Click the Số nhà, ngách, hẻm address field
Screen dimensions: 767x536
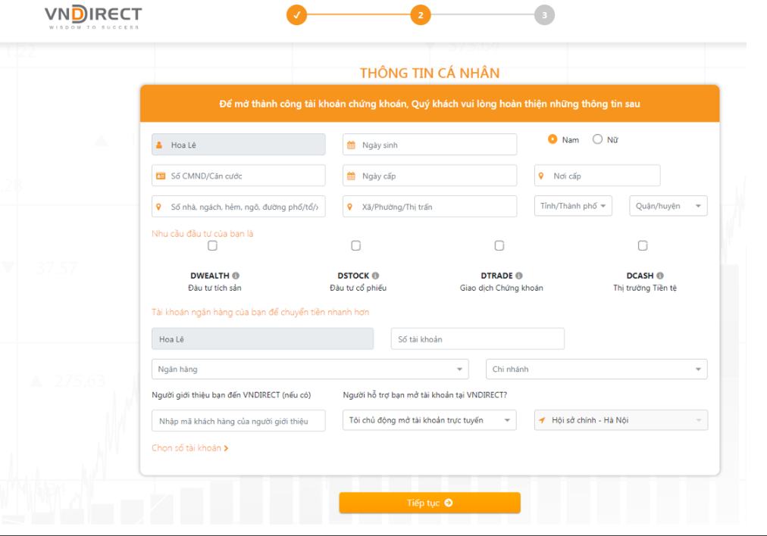point(238,206)
